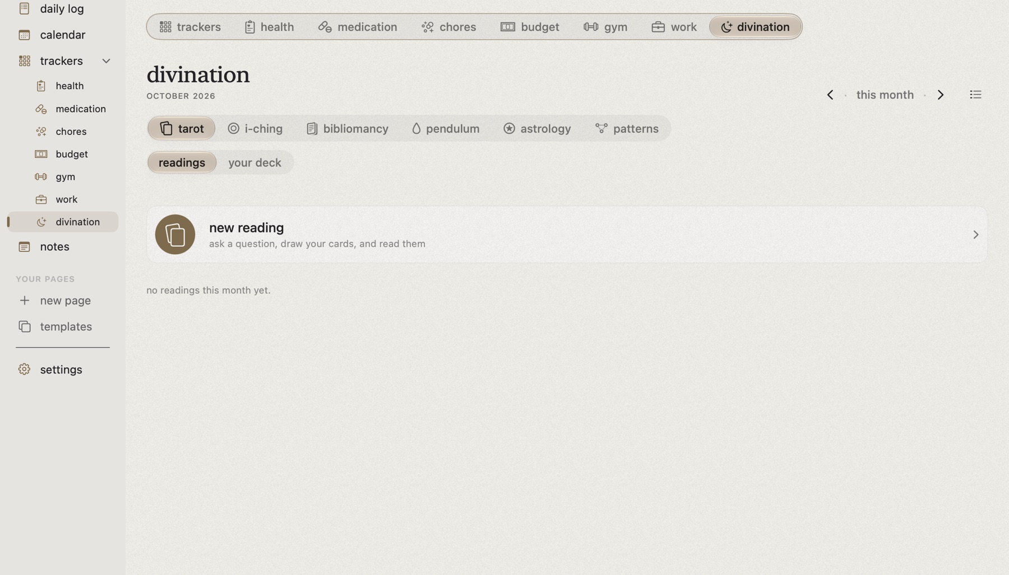Open budget in the top navigation bar
The height and width of the screenshot is (575, 1009).
pyautogui.click(x=530, y=27)
